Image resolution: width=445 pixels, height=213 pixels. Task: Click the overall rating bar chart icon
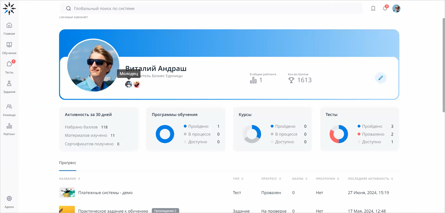coord(253,80)
